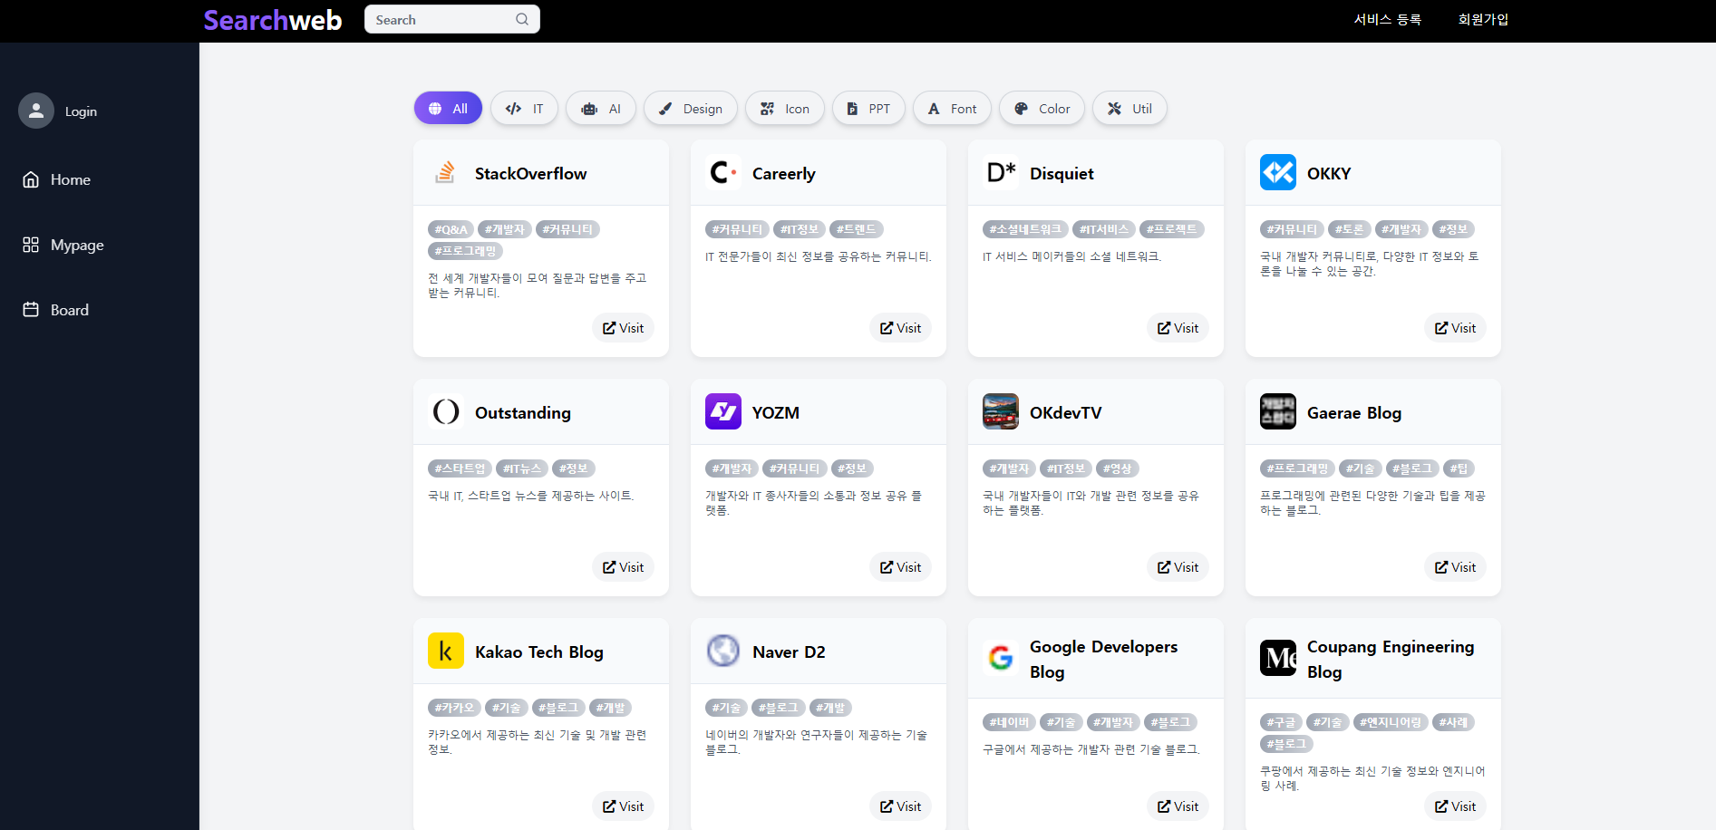Click the Google Developers Blog G icon
The height and width of the screenshot is (830, 1716).
[1000, 658]
